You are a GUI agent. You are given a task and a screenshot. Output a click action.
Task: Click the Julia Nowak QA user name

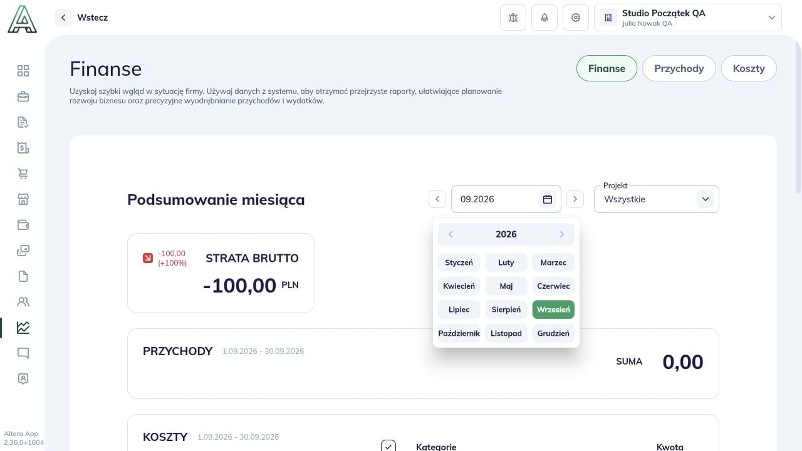point(647,24)
